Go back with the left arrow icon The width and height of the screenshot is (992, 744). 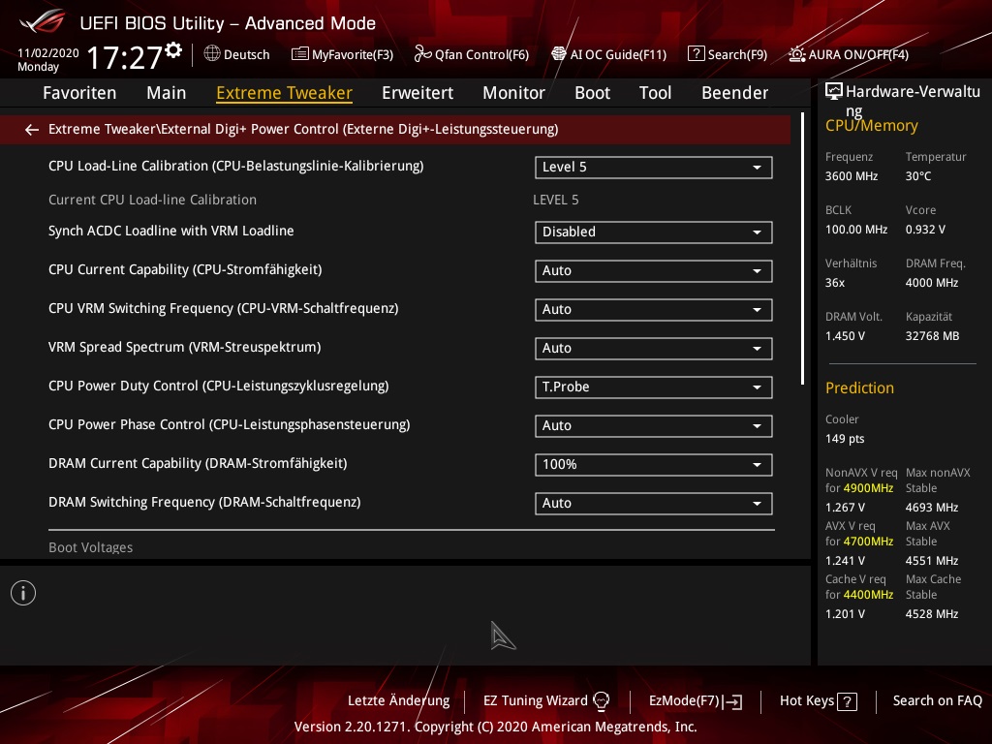point(32,130)
